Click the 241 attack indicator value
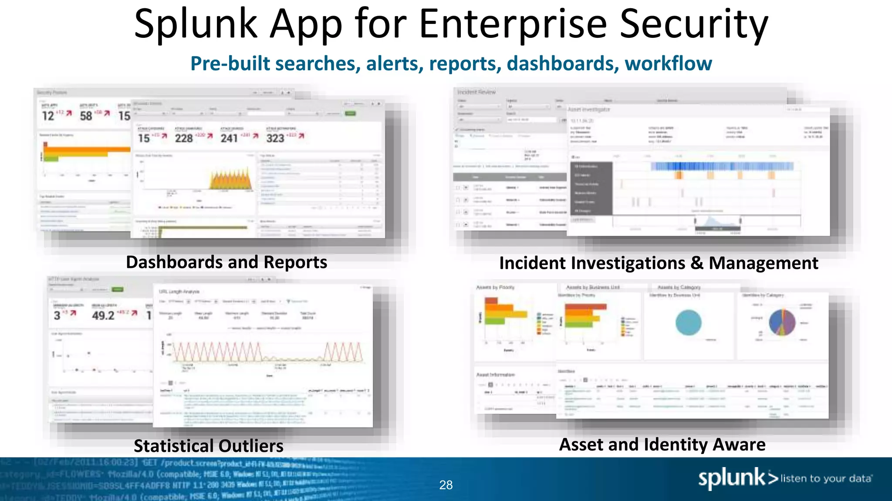 click(x=229, y=138)
